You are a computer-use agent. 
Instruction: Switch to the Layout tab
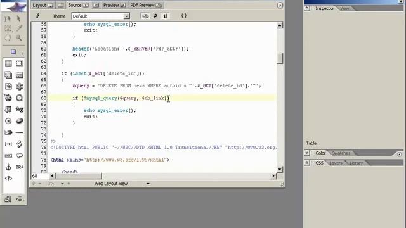click(x=43, y=5)
